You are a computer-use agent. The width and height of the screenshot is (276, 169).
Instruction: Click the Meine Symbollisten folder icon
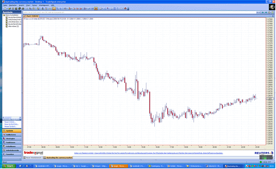click(x=3, y=15)
